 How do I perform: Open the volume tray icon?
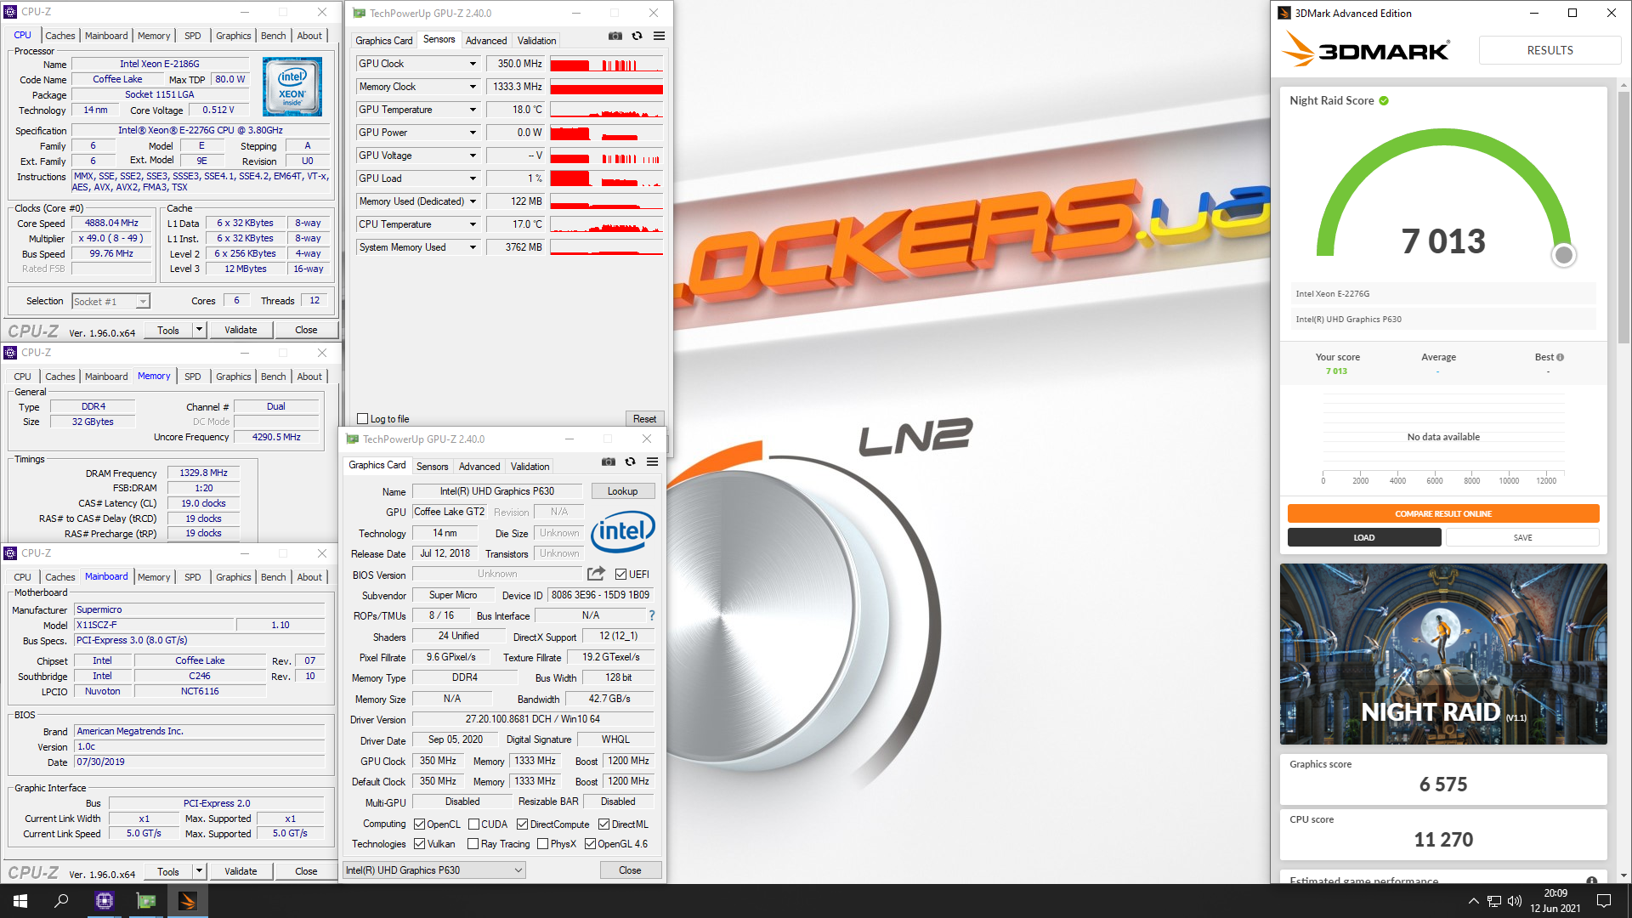1515,901
